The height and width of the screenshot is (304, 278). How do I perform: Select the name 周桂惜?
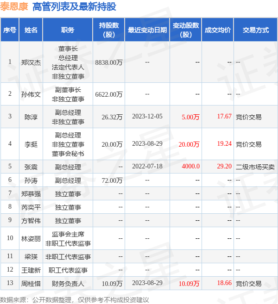pos(31,284)
